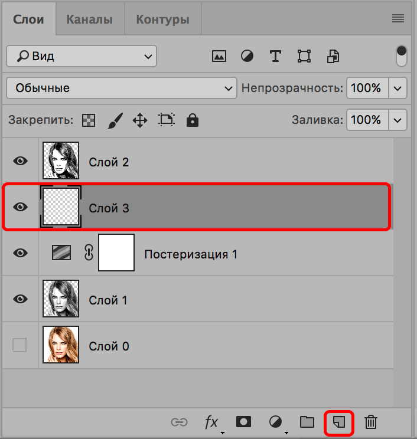Viewport: 417px width, 439px height.
Task: Lock all with the padlock icon
Action: click(x=192, y=120)
